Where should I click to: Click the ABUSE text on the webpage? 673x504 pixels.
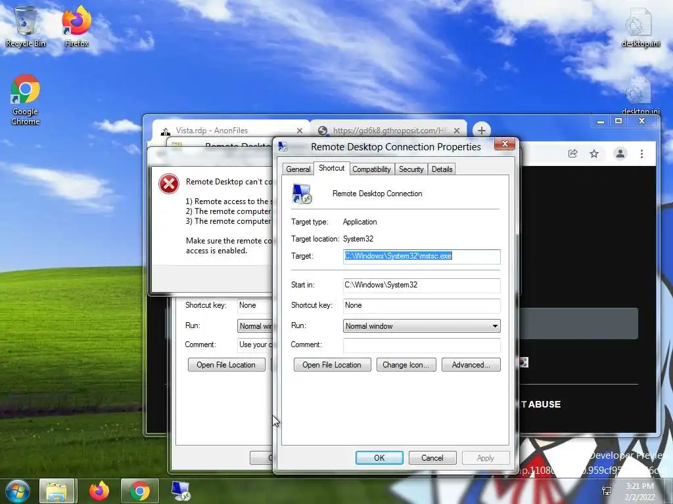click(544, 404)
